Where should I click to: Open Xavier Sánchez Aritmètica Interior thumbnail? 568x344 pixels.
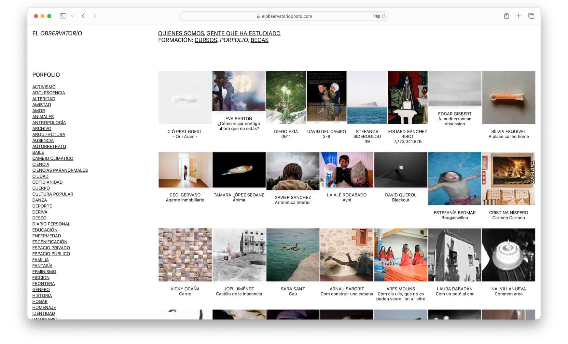tap(293, 171)
